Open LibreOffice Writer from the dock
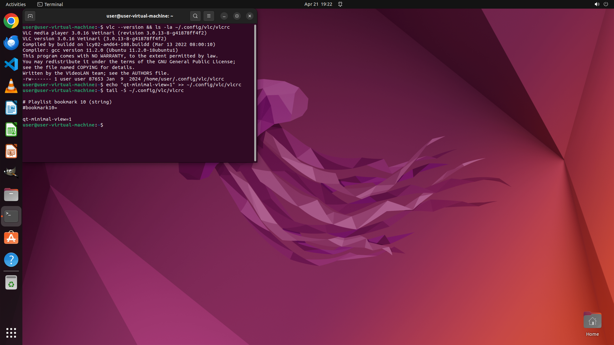 pyautogui.click(x=11, y=108)
